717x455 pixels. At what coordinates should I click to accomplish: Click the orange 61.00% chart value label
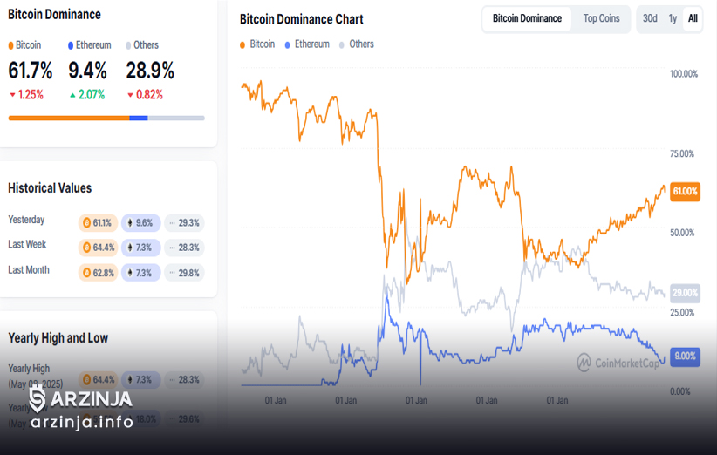click(x=685, y=192)
